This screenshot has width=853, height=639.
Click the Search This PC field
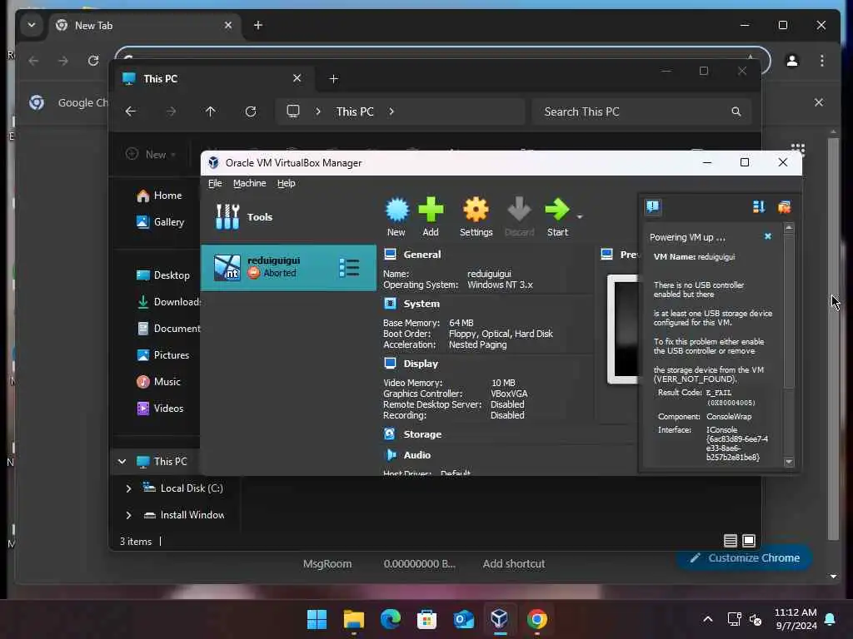(642, 111)
